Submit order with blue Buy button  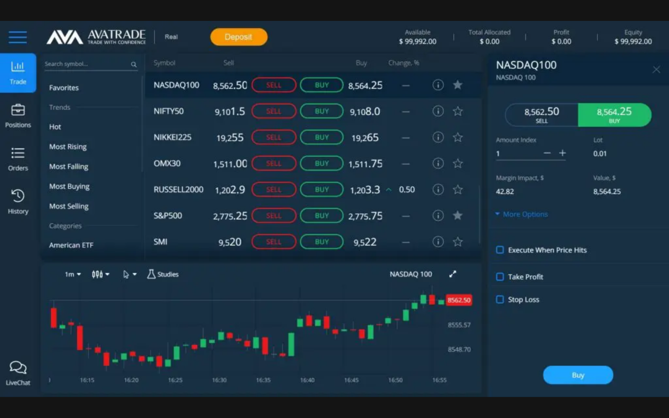pos(578,375)
